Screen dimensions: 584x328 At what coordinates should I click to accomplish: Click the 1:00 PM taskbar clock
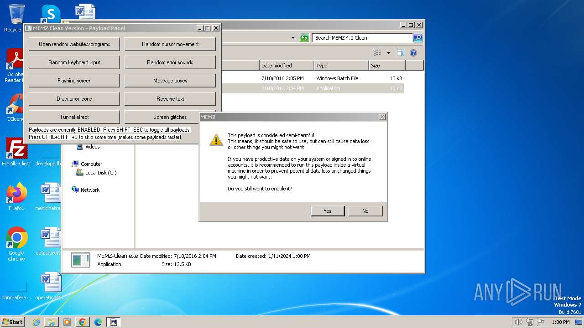point(560,322)
